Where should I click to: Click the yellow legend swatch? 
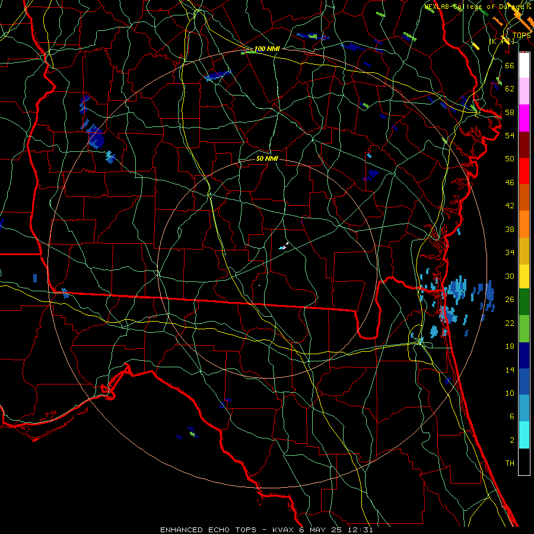pyautogui.click(x=524, y=276)
